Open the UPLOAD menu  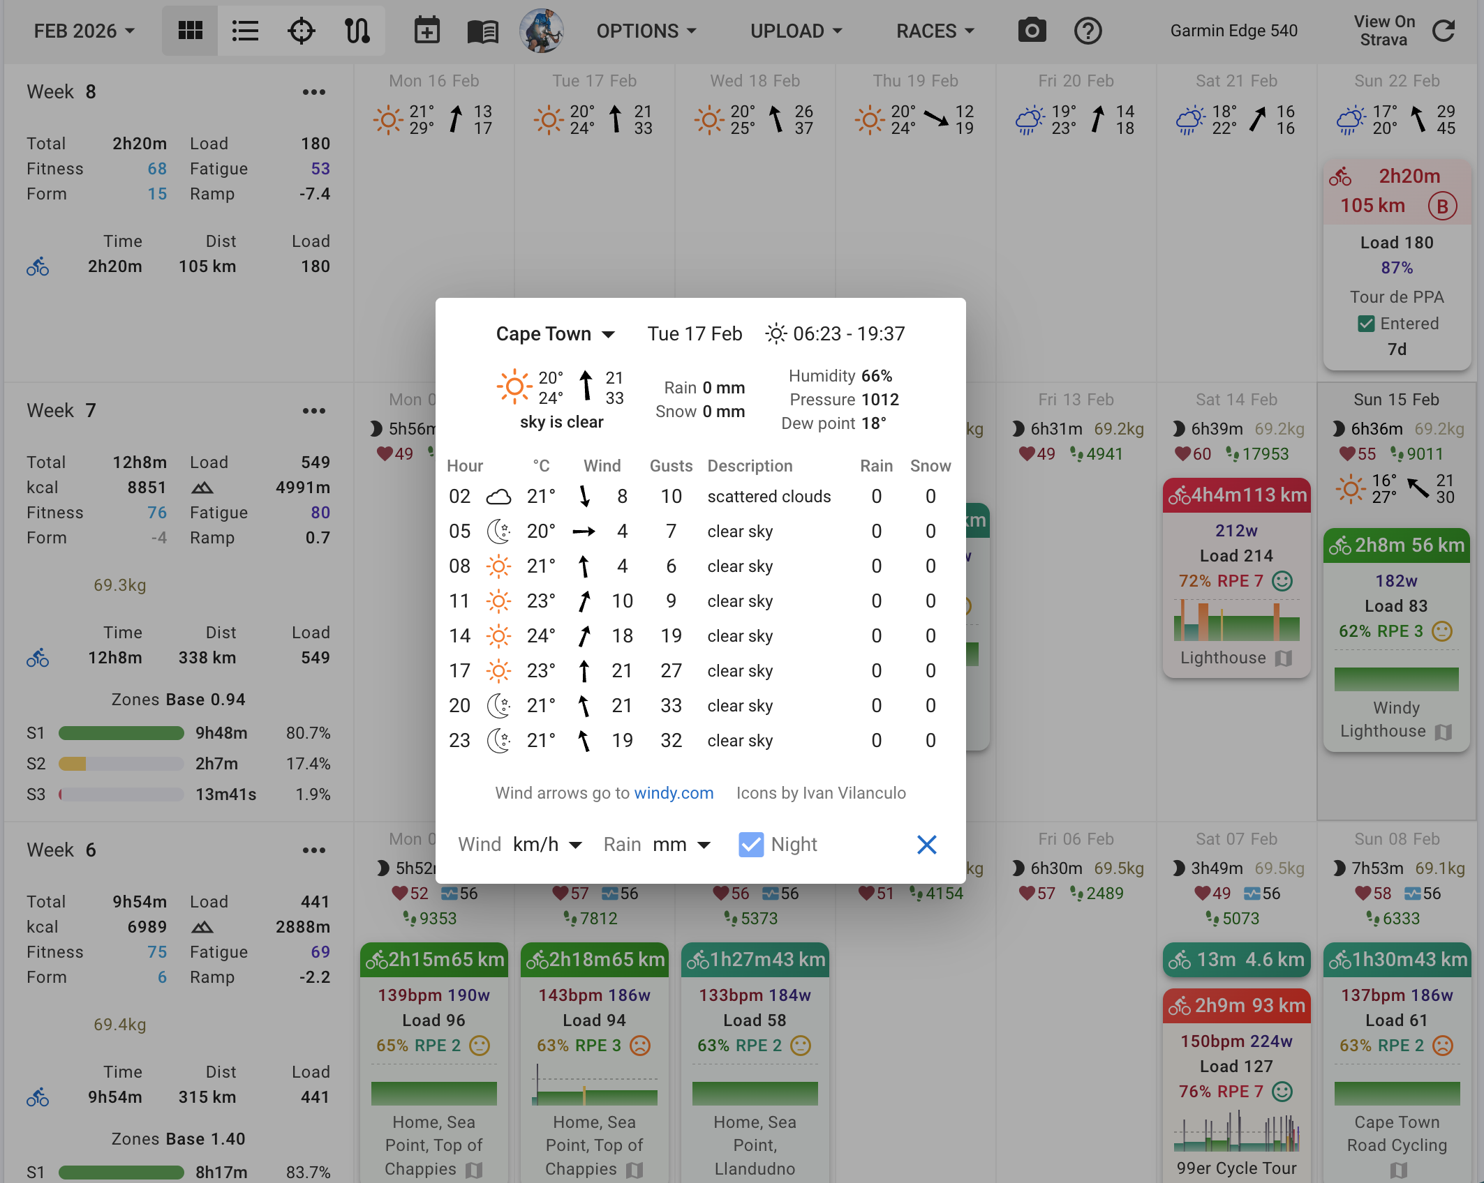coord(796,31)
